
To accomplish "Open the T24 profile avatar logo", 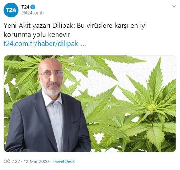I will tap(11, 10).
